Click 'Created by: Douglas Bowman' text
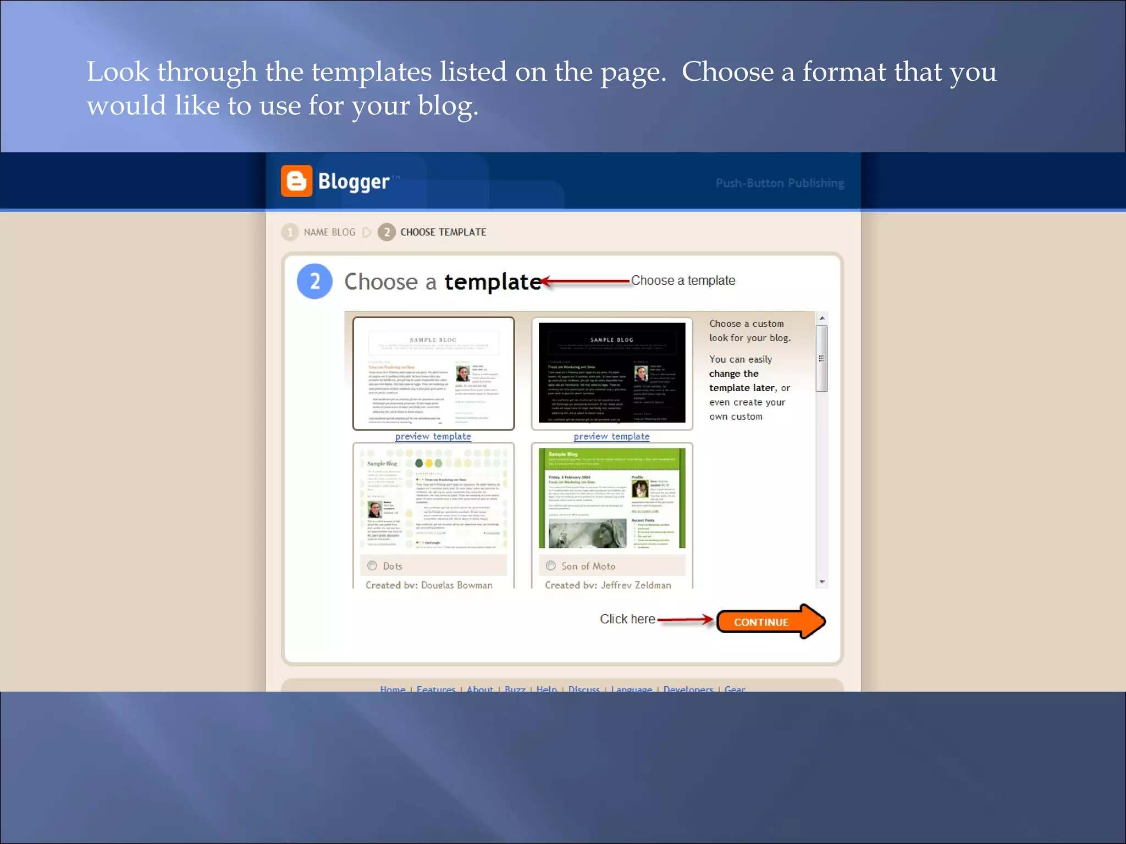The width and height of the screenshot is (1126, 844). 429,585
